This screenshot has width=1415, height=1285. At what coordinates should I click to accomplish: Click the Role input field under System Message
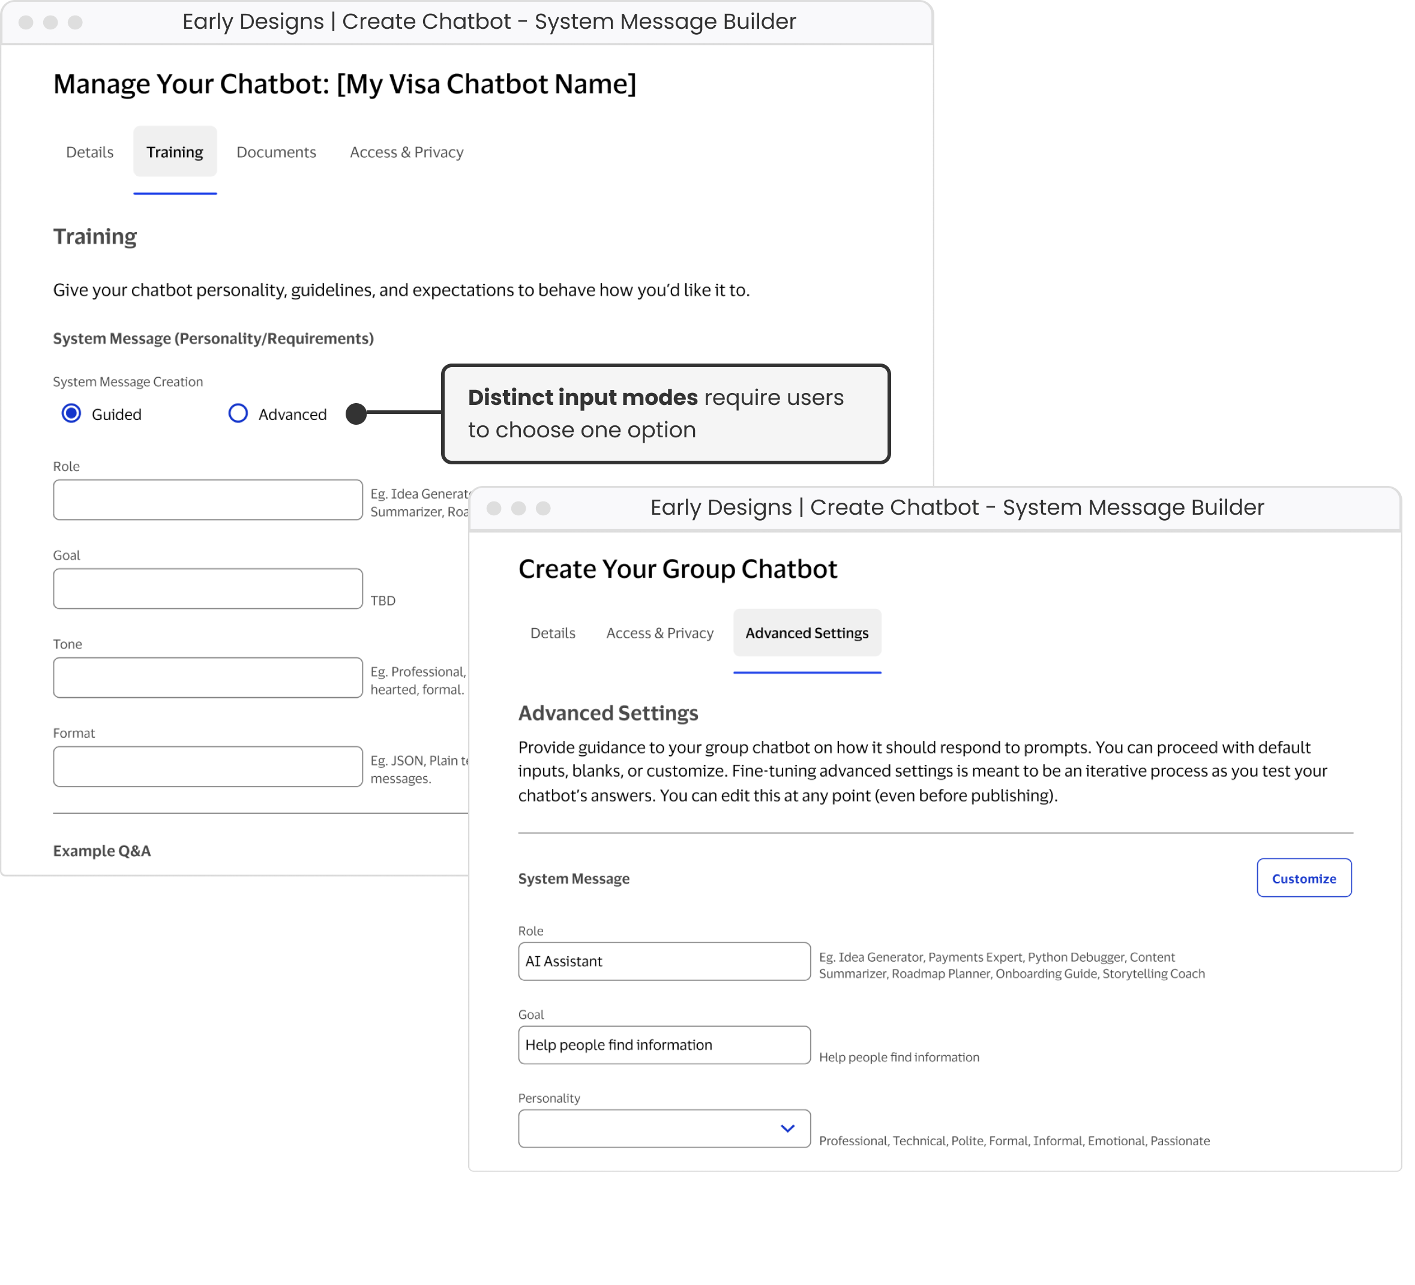click(207, 500)
